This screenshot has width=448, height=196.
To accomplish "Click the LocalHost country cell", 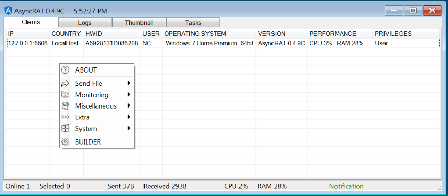I will [65, 43].
